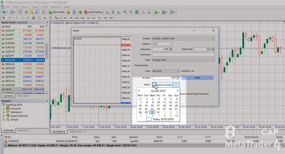
Task: Click the Zoom In magnifier icon
Action: pos(125,12)
